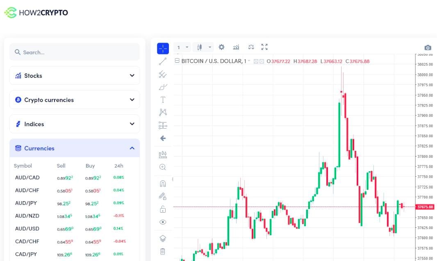The image size is (437, 261).
Task: Open chart settings with the gear icon
Action: tap(221, 47)
